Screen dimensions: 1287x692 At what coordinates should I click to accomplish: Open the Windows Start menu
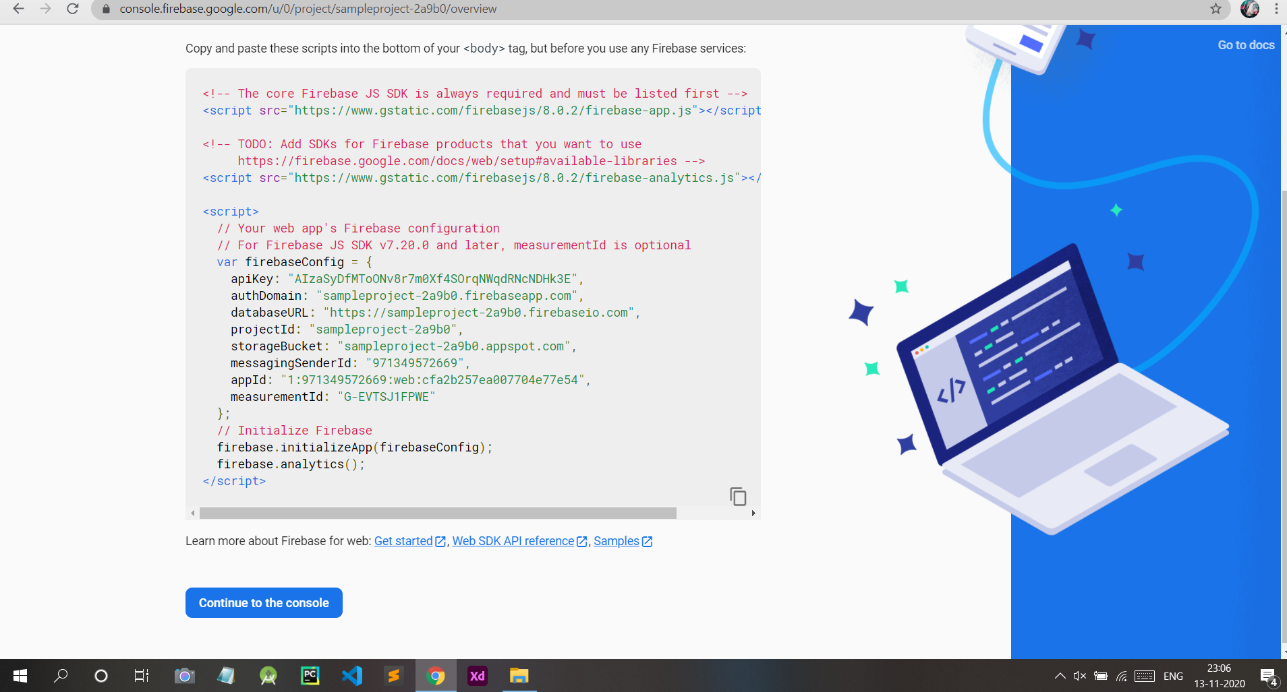click(20, 675)
